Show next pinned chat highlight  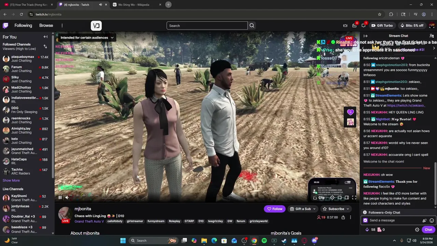click(x=434, y=48)
